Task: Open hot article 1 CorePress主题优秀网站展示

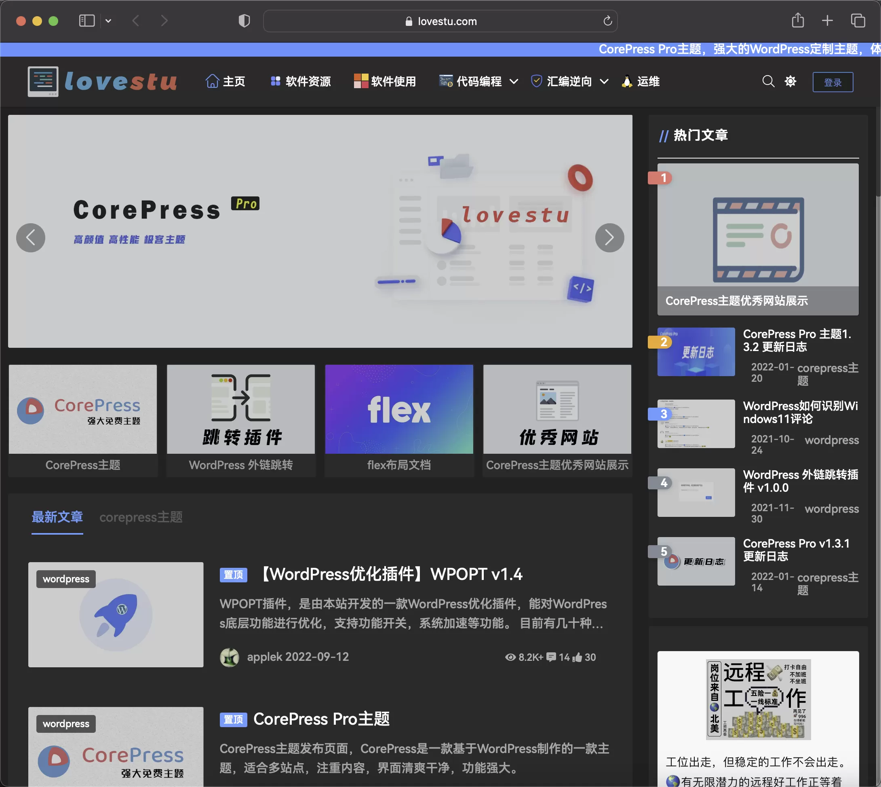Action: click(x=758, y=239)
